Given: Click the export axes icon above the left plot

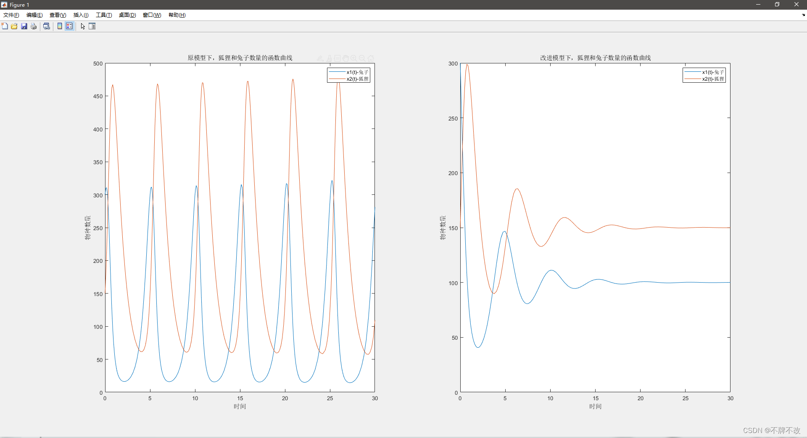Looking at the screenshot, I should (x=321, y=58).
